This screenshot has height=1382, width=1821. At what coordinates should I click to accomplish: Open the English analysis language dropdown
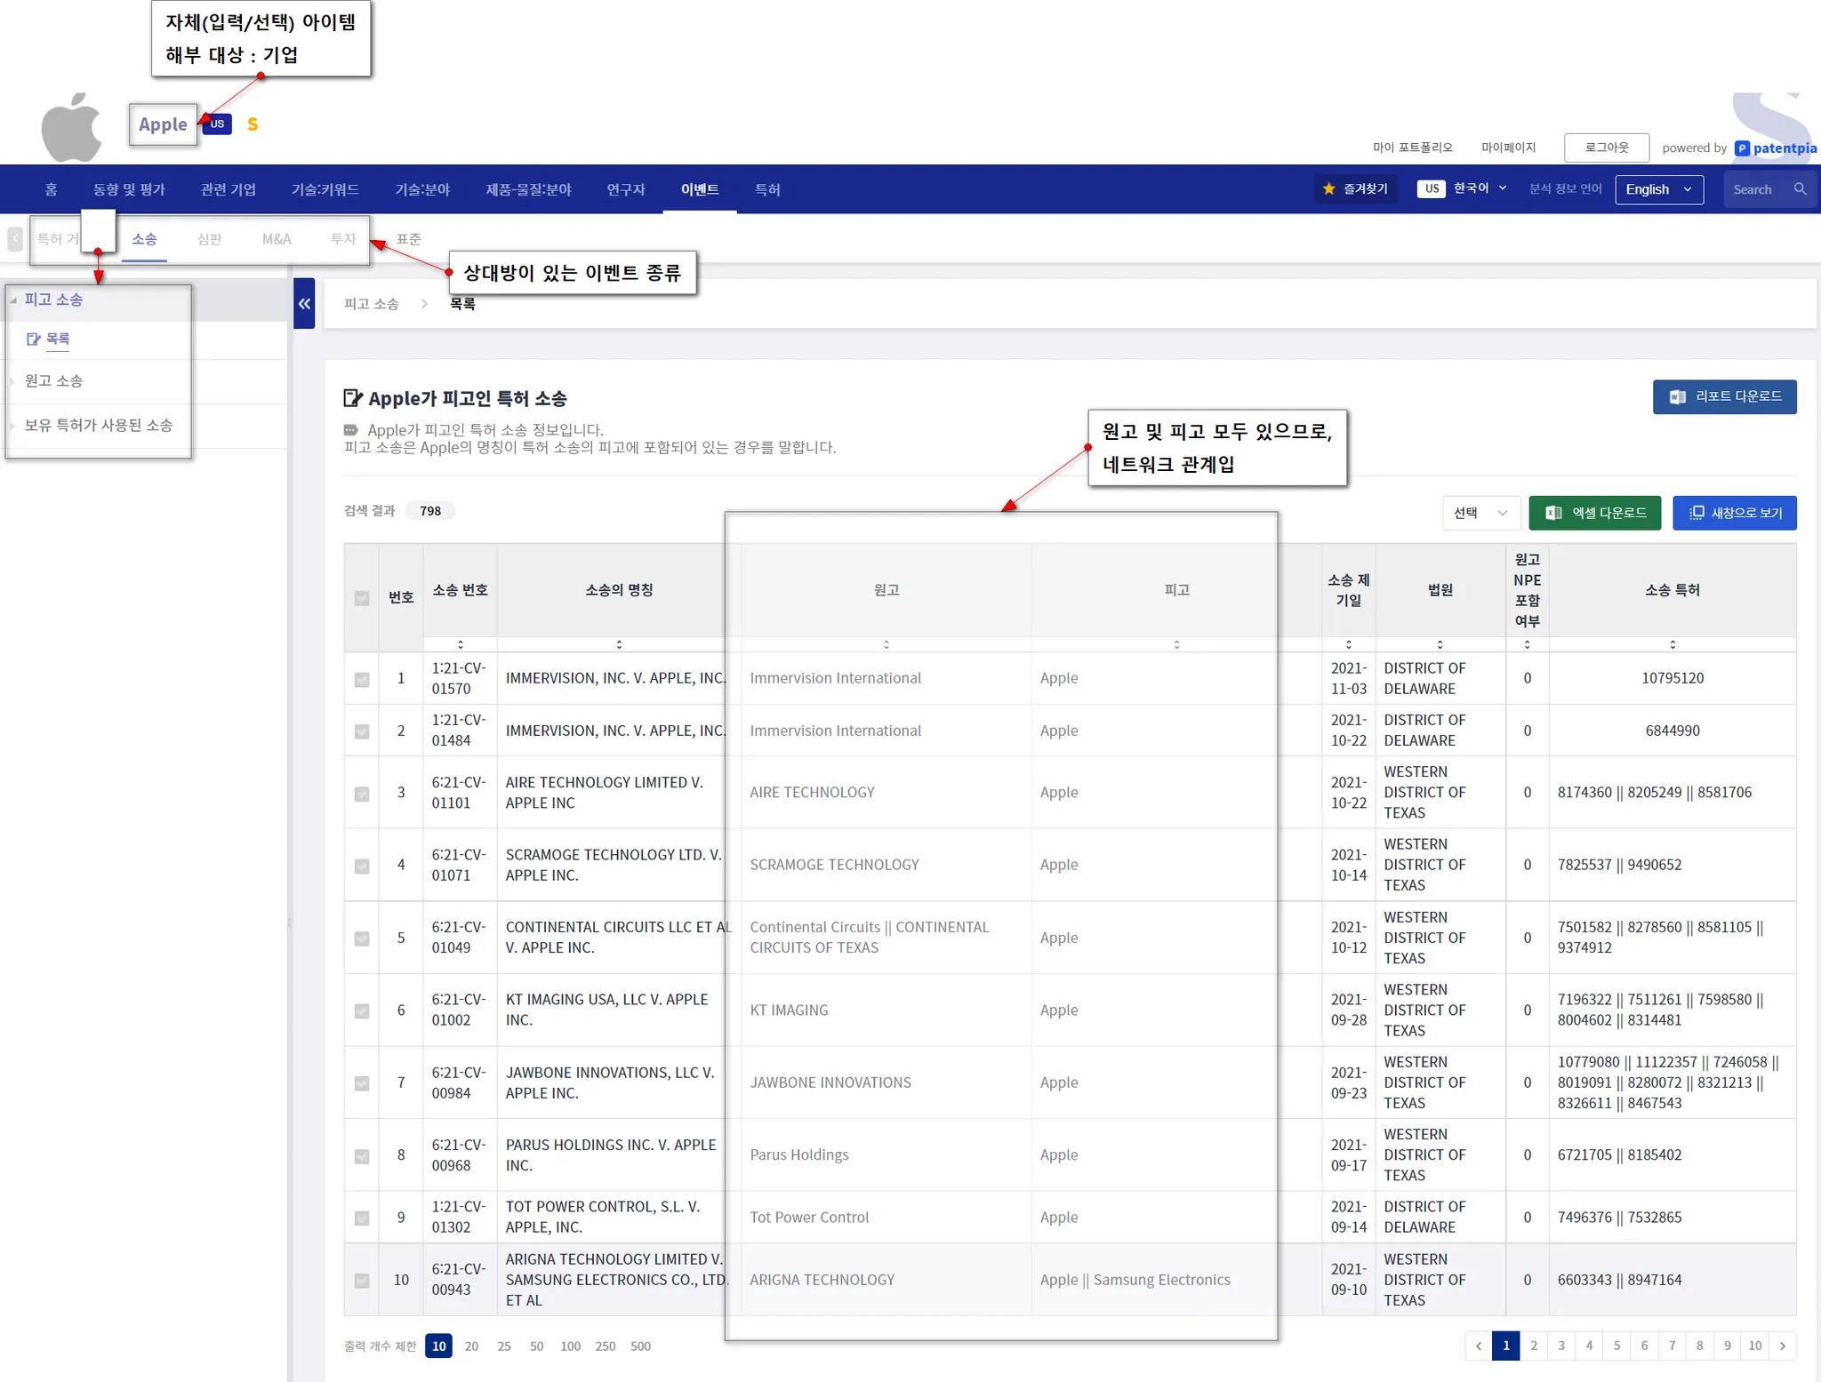pyautogui.click(x=1658, y=189)
